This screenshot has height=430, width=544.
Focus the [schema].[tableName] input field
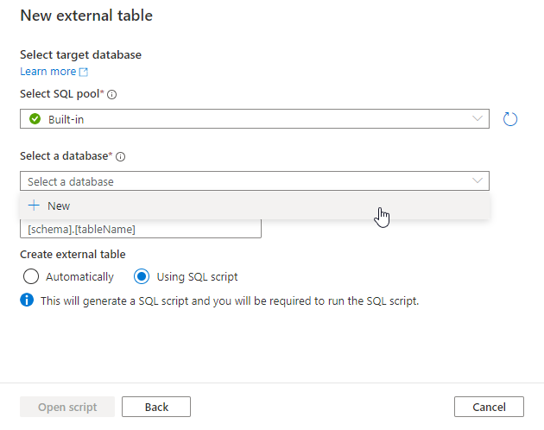coord(141,229)
